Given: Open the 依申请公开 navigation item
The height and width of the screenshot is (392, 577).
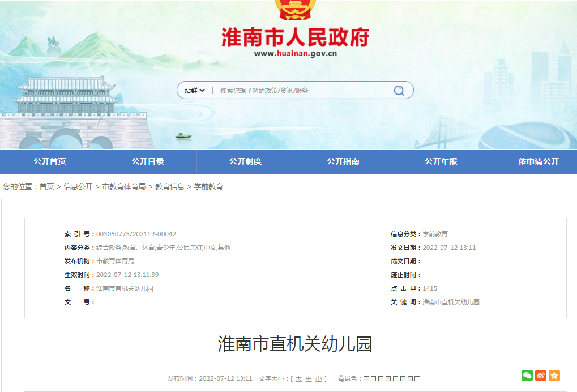Looking at the screenshot, I should point(538,161).
